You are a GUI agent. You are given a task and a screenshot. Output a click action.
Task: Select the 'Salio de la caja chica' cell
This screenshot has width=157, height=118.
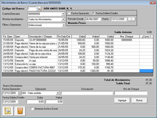click(43, 54)
